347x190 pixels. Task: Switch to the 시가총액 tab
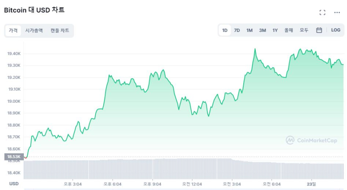(x=34, y=30)
